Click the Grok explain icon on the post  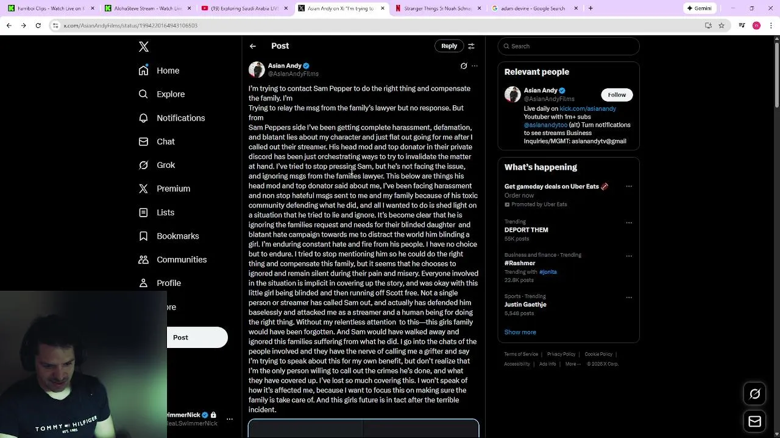(x=464, y=66)
